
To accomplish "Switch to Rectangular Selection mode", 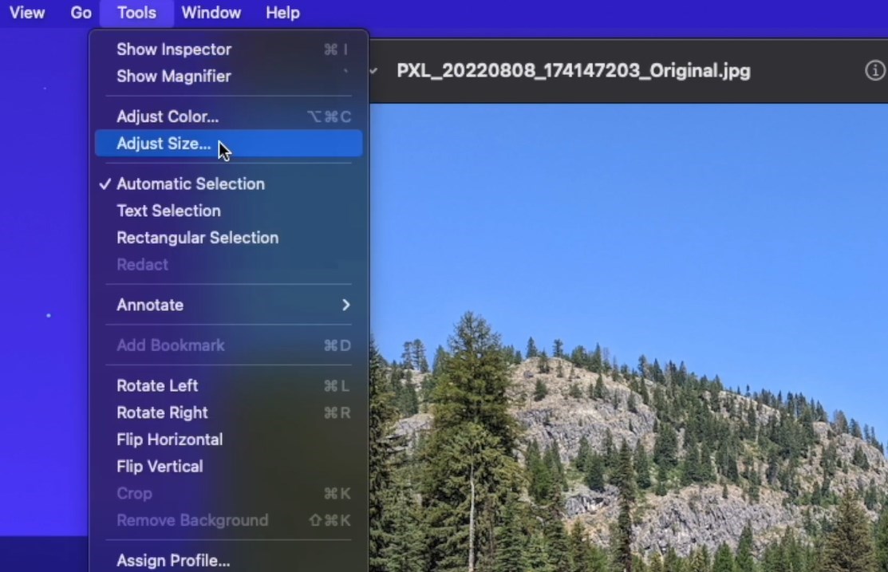I will pos(197,238).
